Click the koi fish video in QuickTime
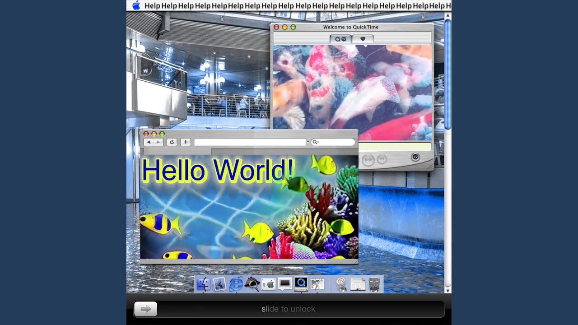The height and width of the screenshot is (325, 578). pyautogui.click(x=352, y=93)
